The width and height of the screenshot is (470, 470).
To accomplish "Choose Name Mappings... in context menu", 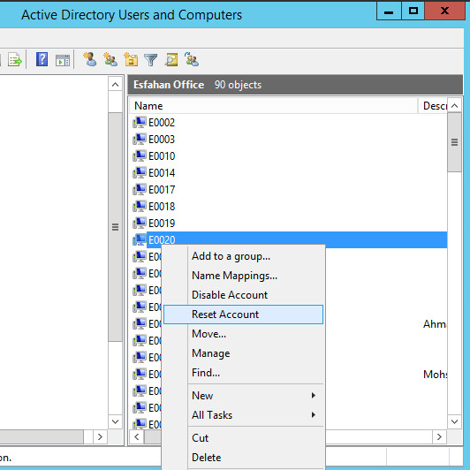I will coord(244,276).
